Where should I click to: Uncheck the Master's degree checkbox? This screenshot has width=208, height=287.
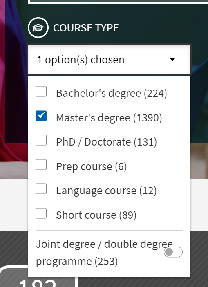click(x=41, y=116)
